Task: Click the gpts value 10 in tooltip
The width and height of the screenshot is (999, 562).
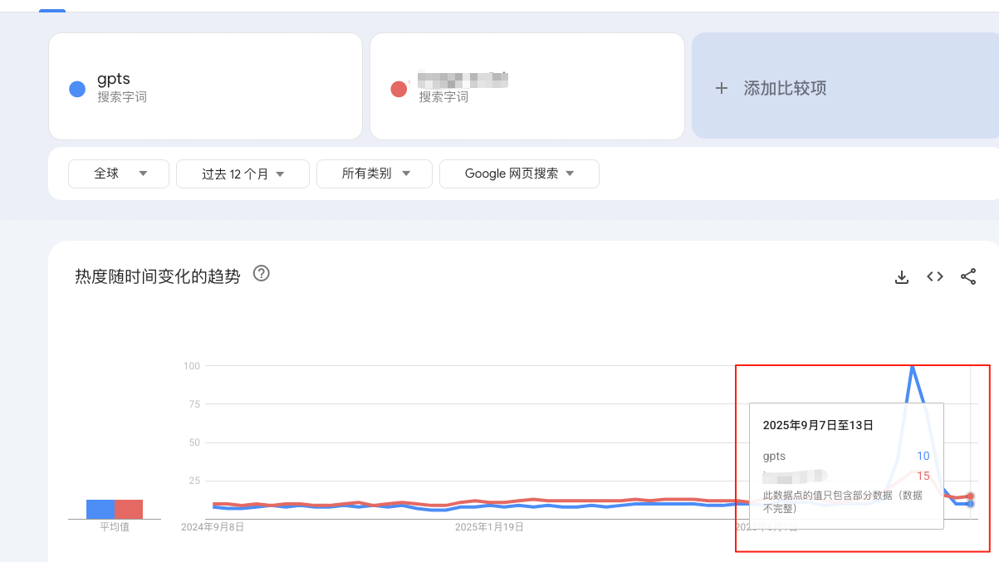Action: point(923,456)
